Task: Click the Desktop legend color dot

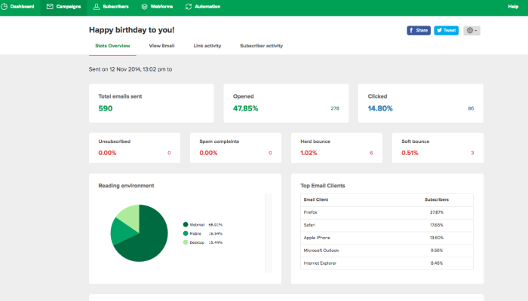Action: point(186,243)
